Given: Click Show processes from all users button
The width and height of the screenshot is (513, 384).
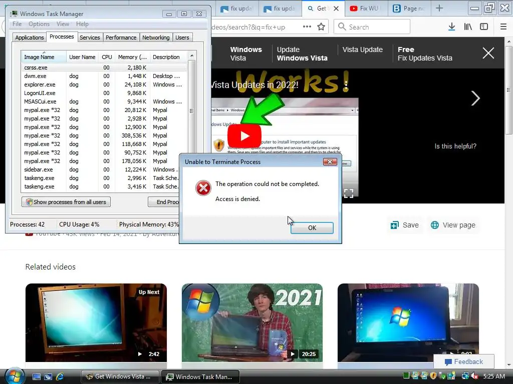Looking at the screenshot, I should (x=66, y=202).
